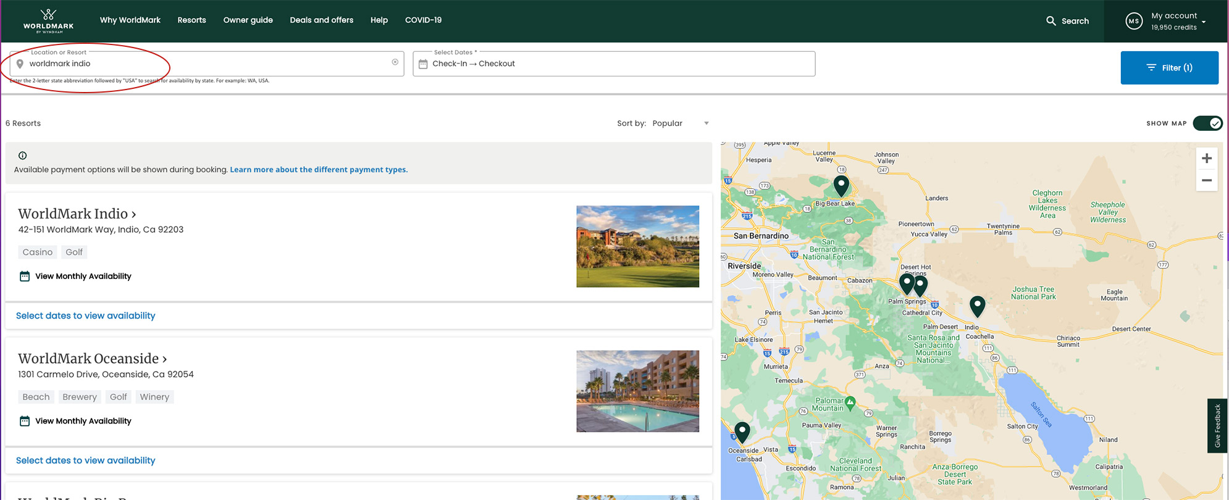Select the left Palm Springs map pin
Image resolution: width=1229 pixels, height=500 pixels.
click(906, 283)
